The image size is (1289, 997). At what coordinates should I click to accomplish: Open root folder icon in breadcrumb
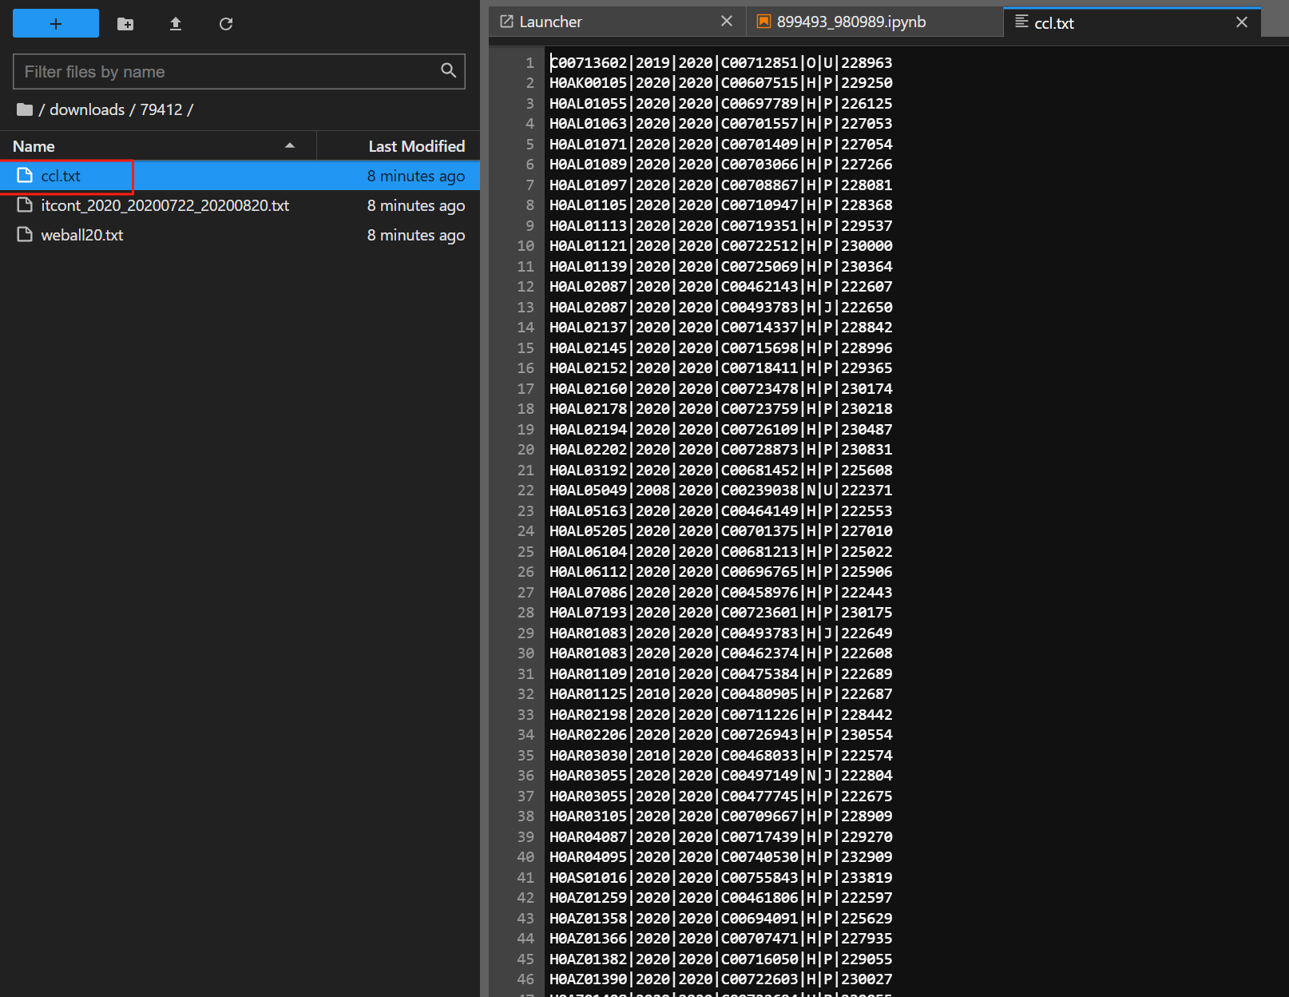(x=25, y=109)
